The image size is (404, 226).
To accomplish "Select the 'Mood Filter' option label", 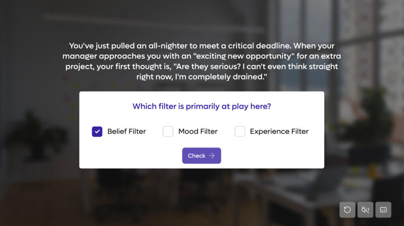I will click(x=198, y=131).
